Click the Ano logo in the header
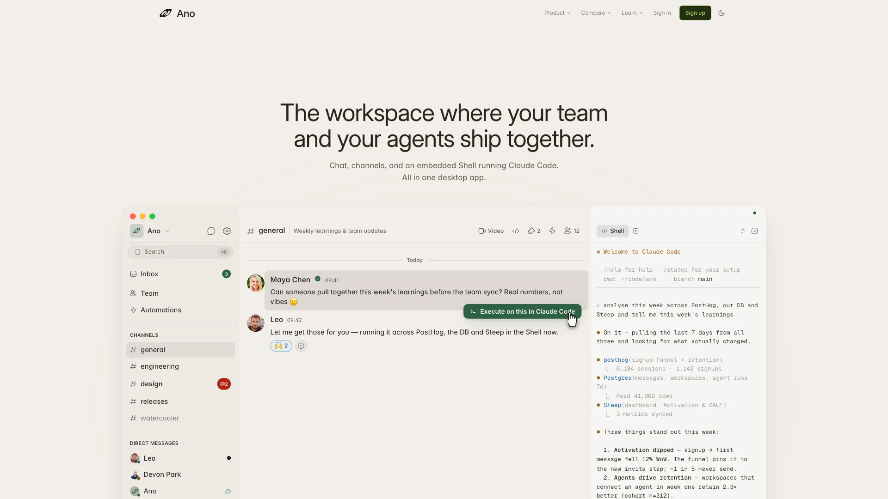The height and width of the screenshot is (499, 888). click(x=177, y=13)
